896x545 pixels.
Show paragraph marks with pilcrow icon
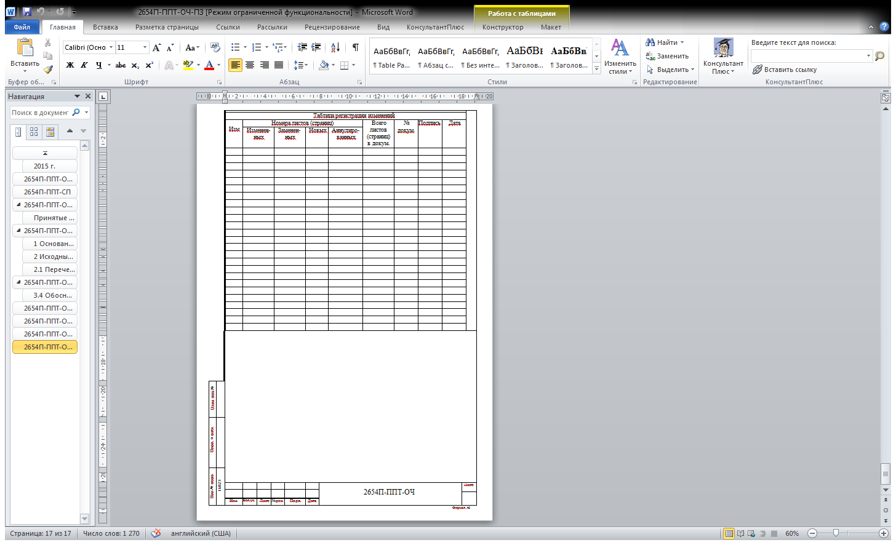[x=355, y=47]
